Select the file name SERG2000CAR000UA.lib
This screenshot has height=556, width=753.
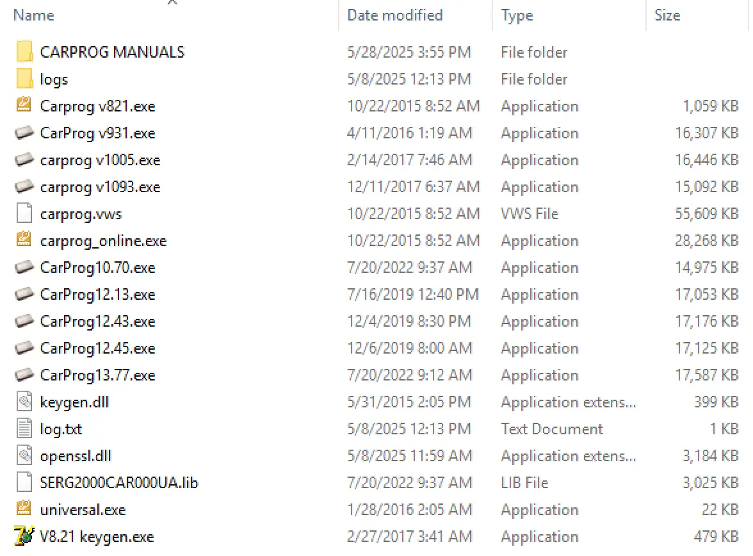click(118, 482)
